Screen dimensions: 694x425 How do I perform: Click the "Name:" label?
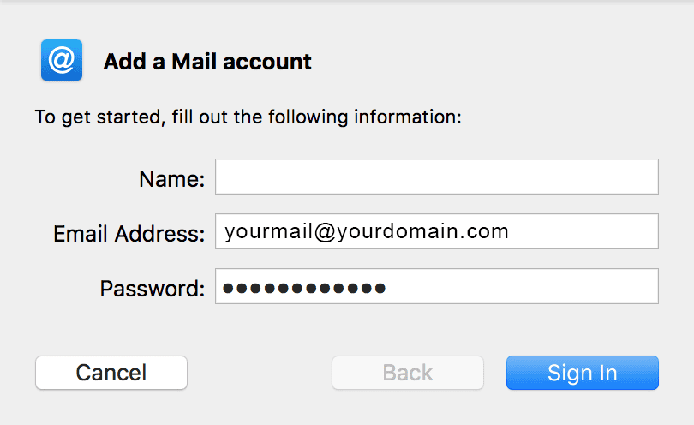(x=171, y=180)
